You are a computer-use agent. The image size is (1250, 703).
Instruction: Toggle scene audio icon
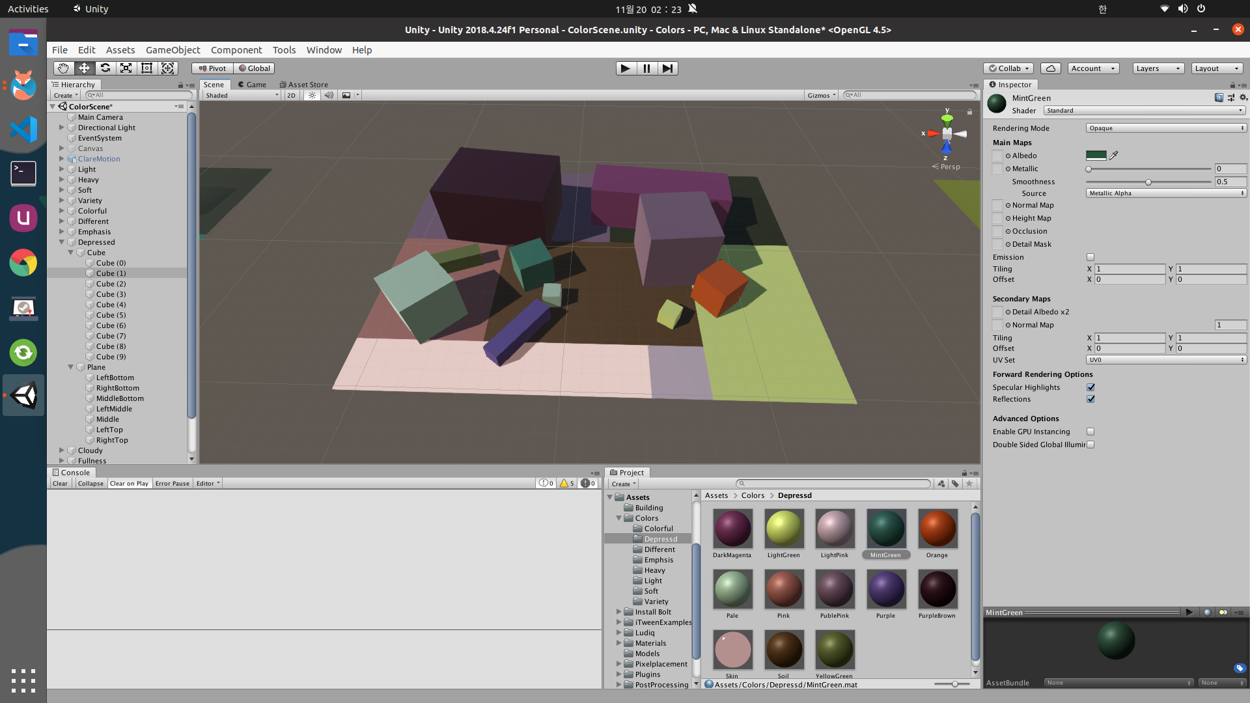(x=329, y=95)
